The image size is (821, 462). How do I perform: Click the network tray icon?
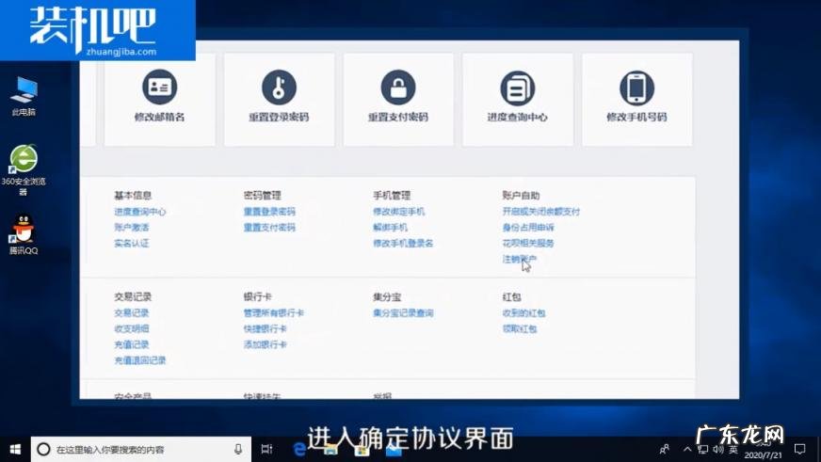[x=703, y=449]
